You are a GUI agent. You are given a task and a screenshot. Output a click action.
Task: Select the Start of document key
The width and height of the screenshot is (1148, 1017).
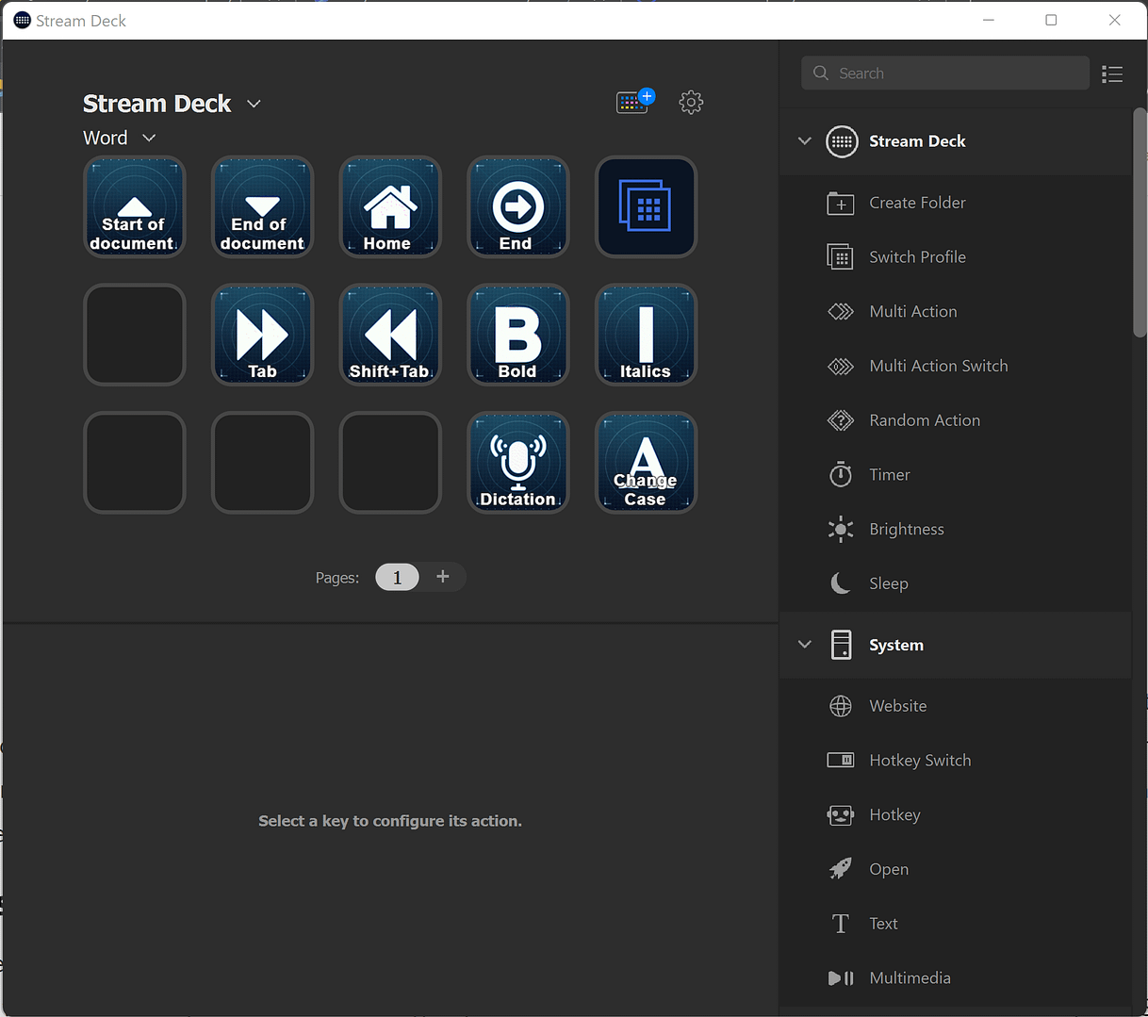[134, 207]
